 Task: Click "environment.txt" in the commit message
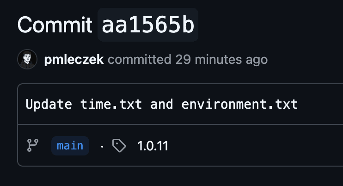[x=239, y=104]
